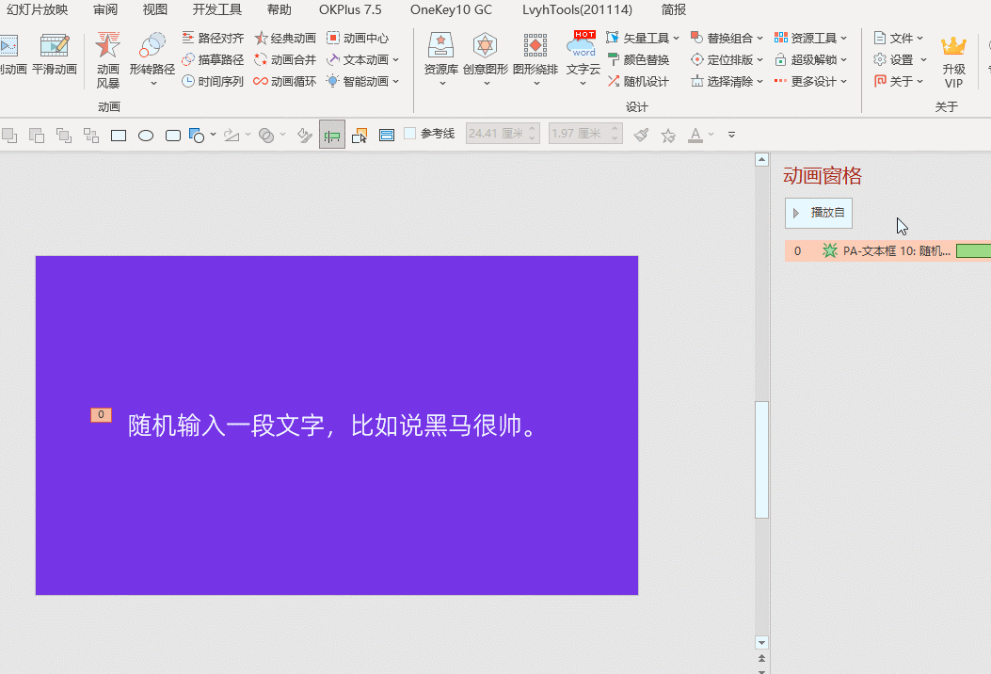The image size is (991, 674).
Task: Open the 形转路径 shape-to-path tool
Action: pyautogui.click(x=152, y=59)
